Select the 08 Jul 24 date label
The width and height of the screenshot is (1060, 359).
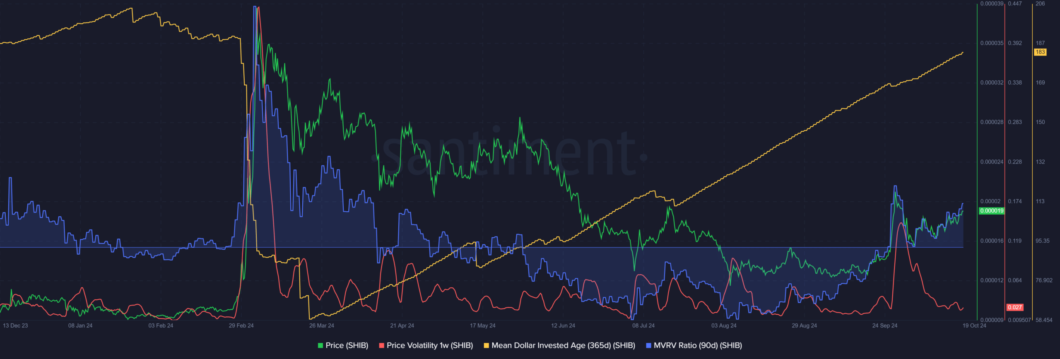point(643,325)
